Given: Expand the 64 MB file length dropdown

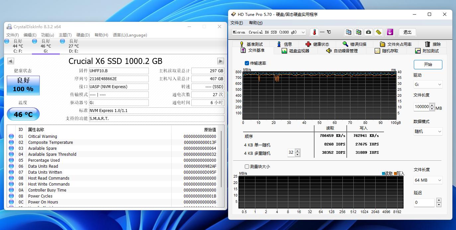Looking at the screenshot, I should point(428,180).
